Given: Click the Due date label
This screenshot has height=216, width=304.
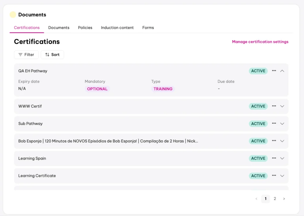Looking at the screenshot, I should [x=226, y=81].
